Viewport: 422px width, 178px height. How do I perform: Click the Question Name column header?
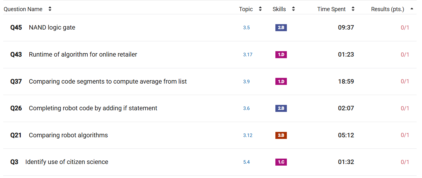[23, 9]
